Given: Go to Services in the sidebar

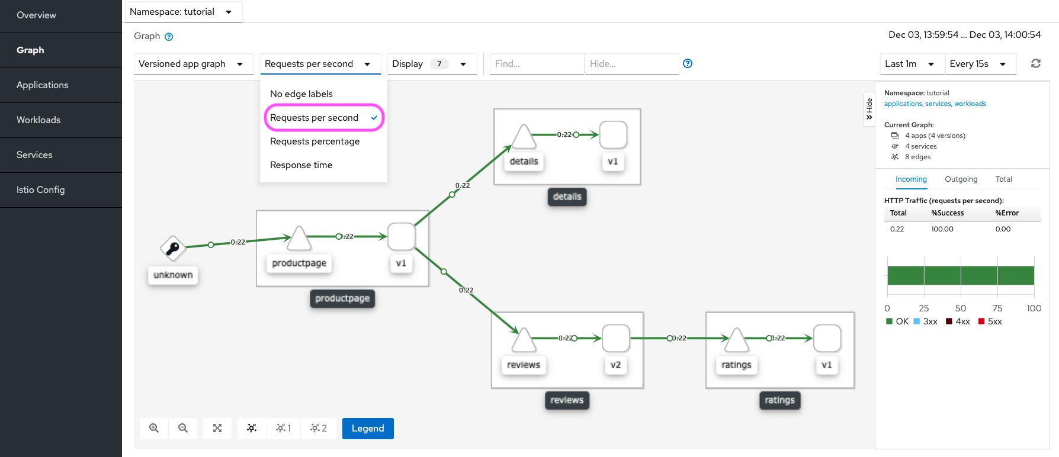Looking at the screenshot, I should pyautogui.click(x=61, y=155).
